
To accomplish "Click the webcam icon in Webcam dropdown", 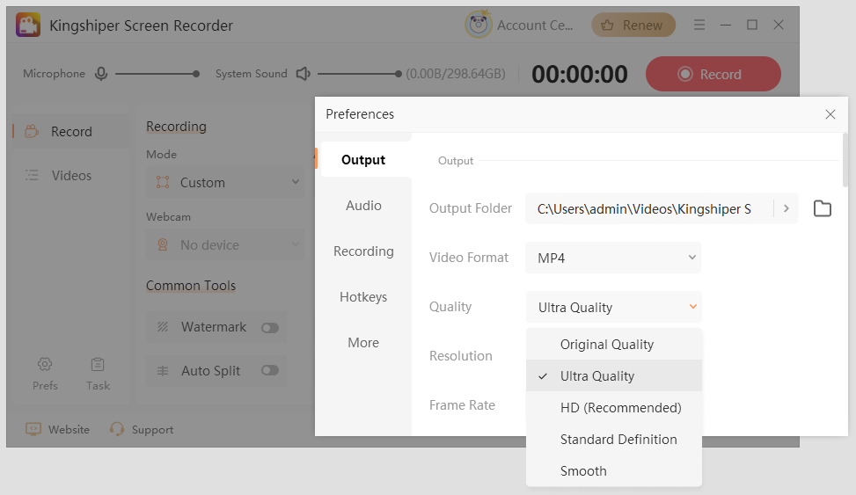I will tap(163, 244).
